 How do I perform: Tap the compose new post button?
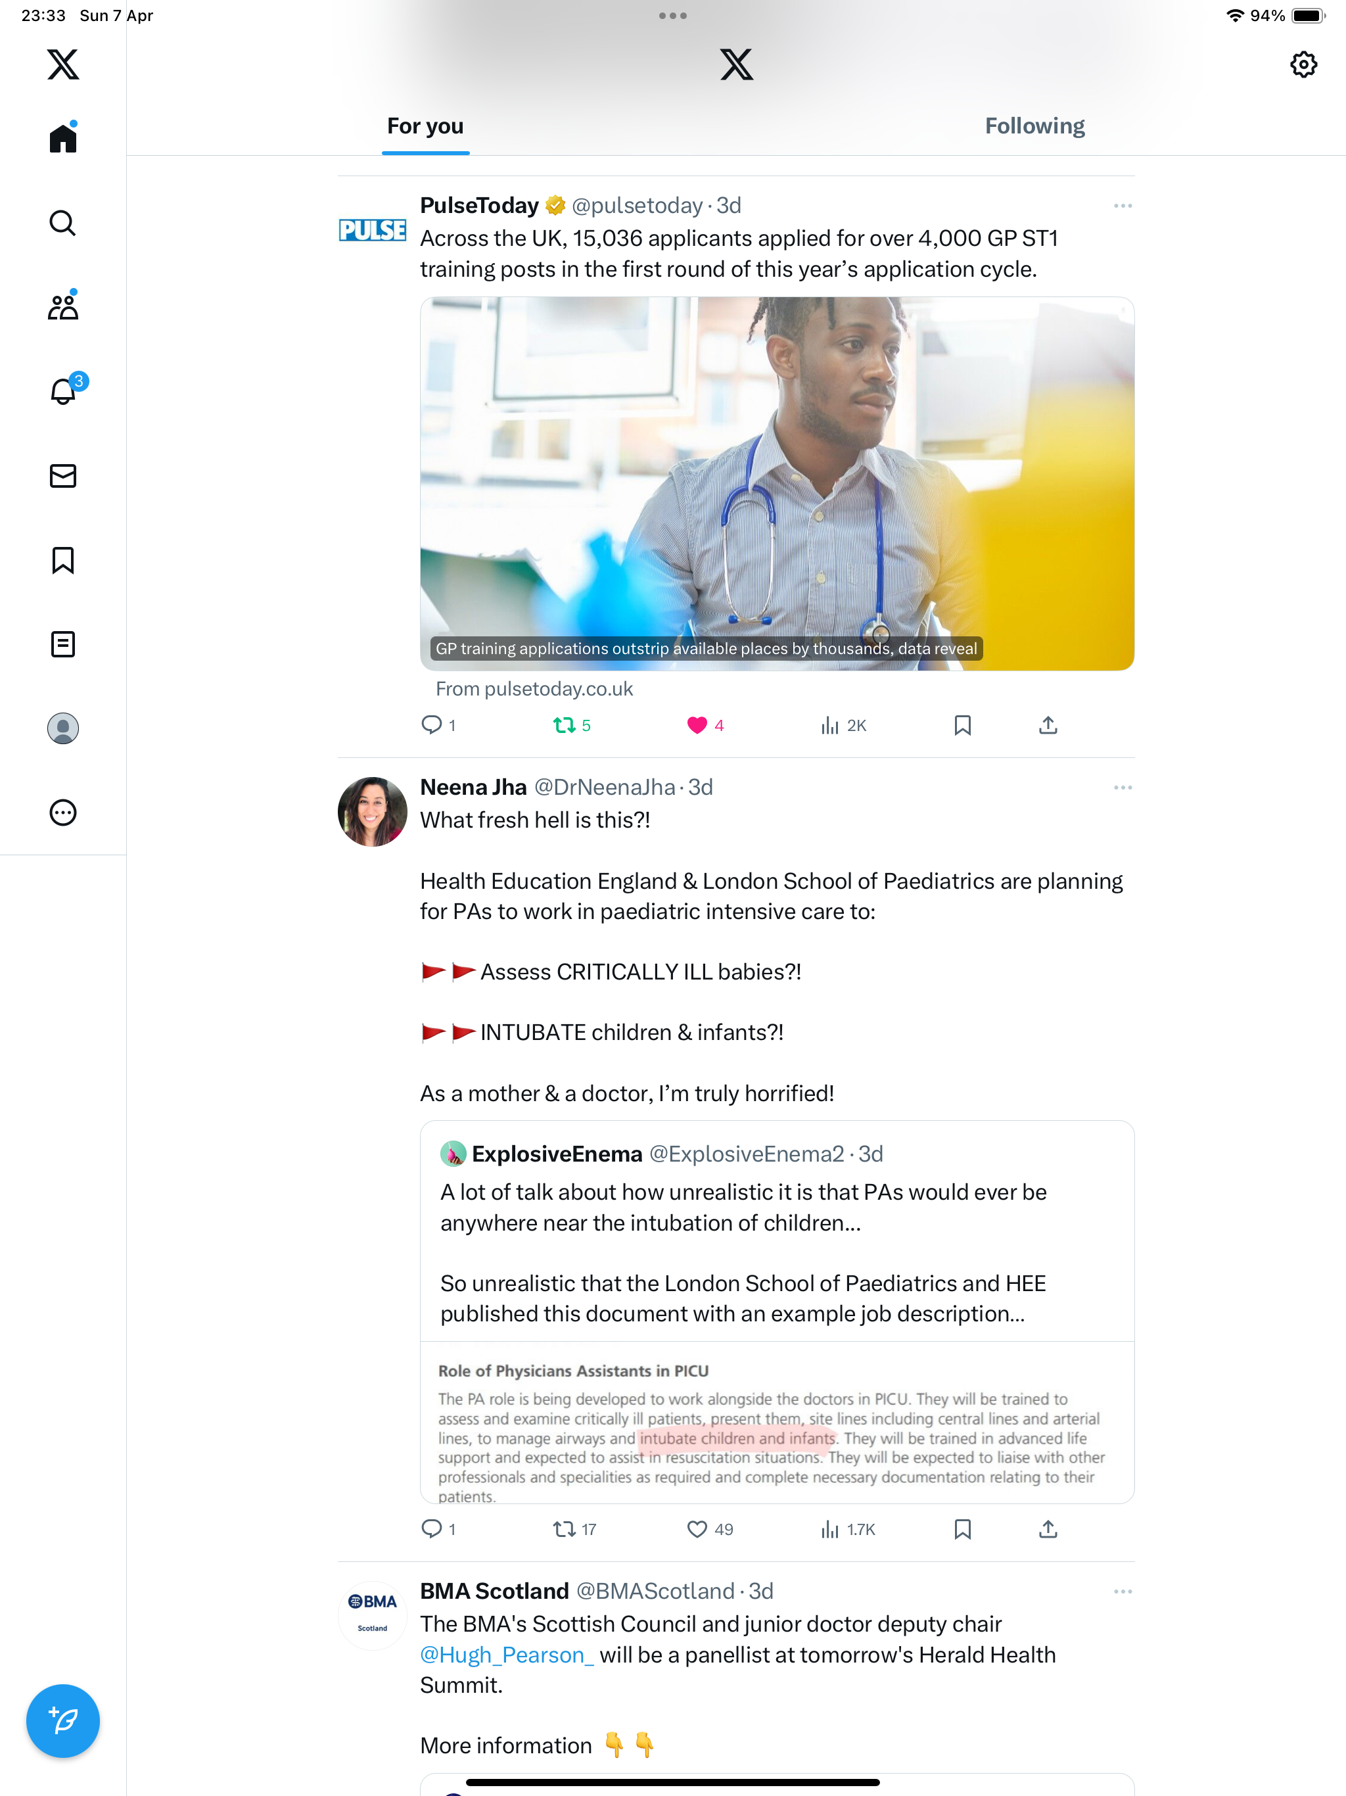(x=62, y=1720)
